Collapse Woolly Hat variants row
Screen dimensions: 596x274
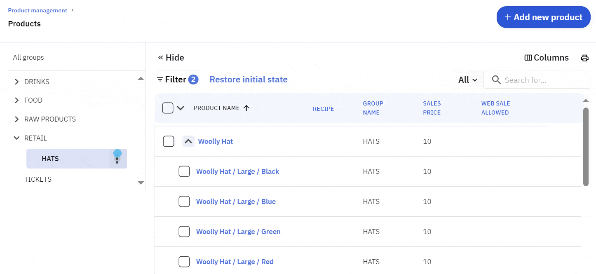click(x=188, y=141)
